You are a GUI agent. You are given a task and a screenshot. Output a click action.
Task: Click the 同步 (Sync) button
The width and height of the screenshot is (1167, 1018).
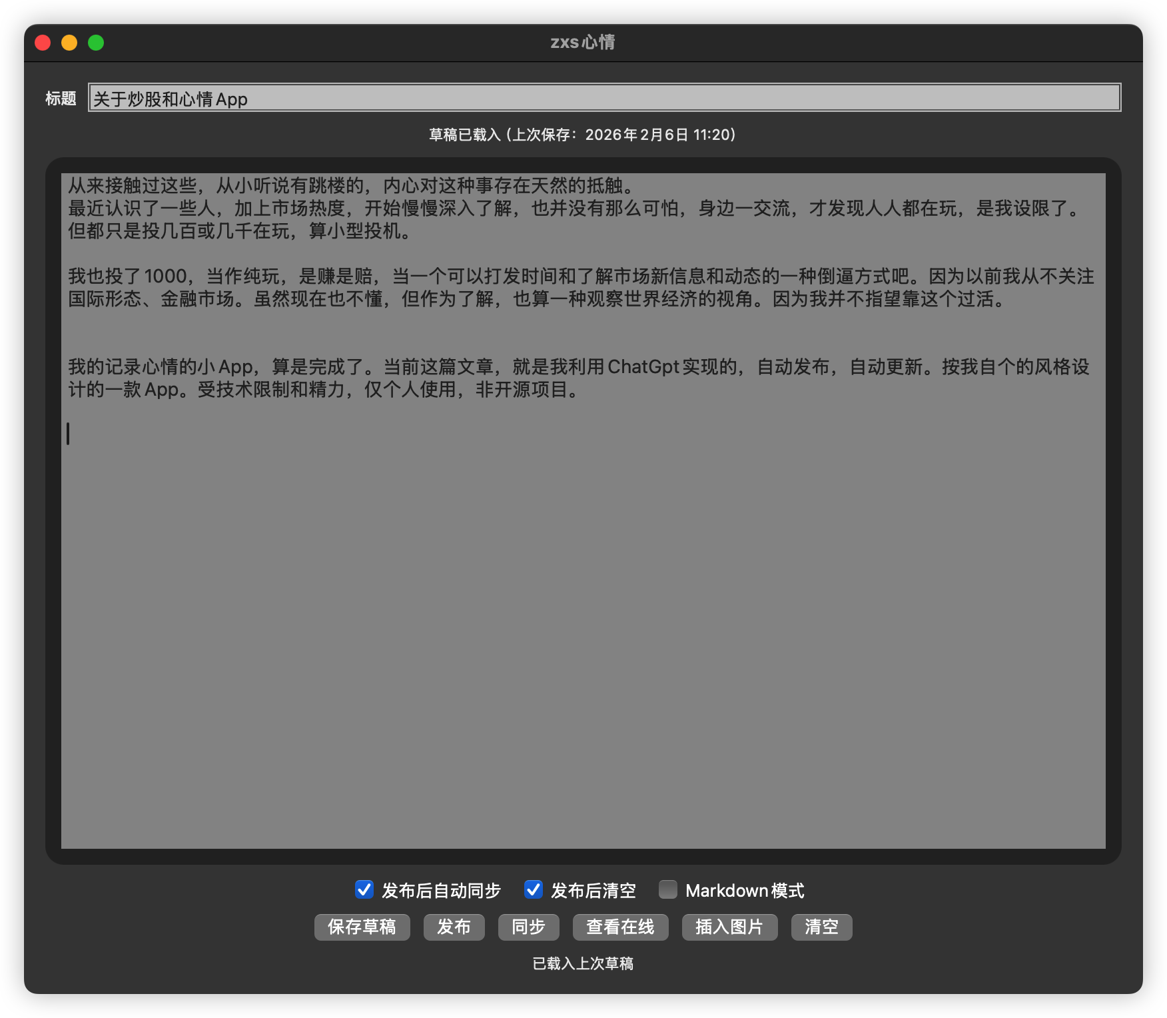point(528,927)
